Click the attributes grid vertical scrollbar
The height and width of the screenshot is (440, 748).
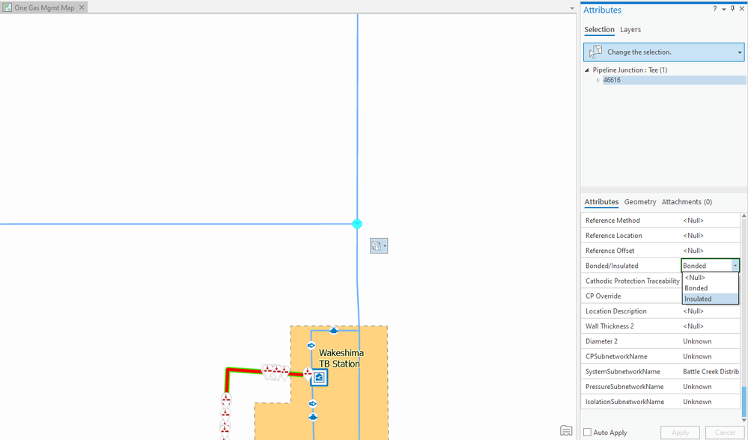pos(744,317)
